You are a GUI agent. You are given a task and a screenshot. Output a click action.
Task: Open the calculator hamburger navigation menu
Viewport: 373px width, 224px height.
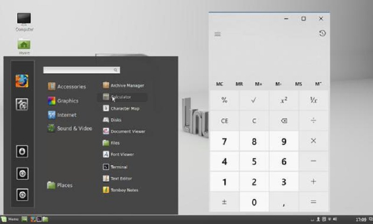[217, 34]
